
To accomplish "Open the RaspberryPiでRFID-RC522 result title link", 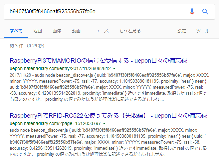I will pos(108,116).
